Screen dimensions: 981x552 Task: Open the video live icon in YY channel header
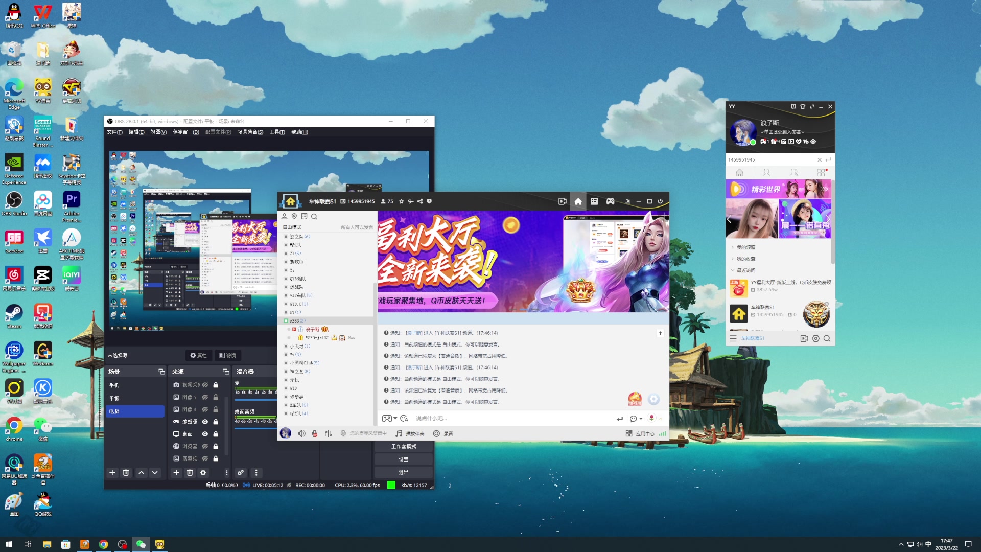click(x=562, y=201)
